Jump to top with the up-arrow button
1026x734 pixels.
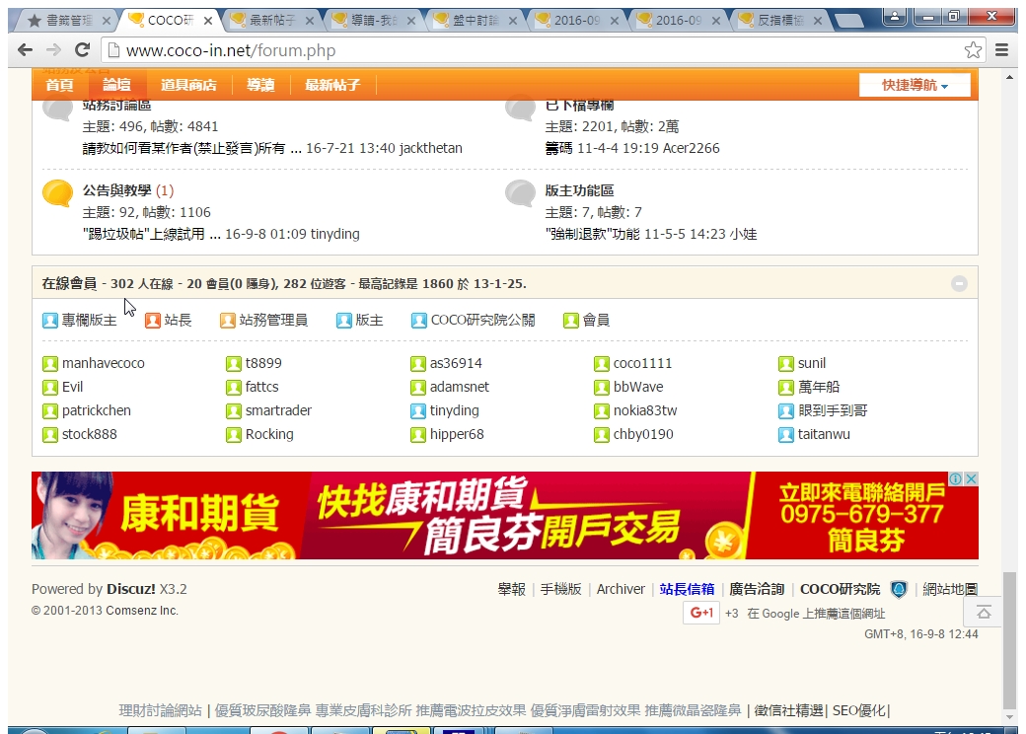pos(984,613)
